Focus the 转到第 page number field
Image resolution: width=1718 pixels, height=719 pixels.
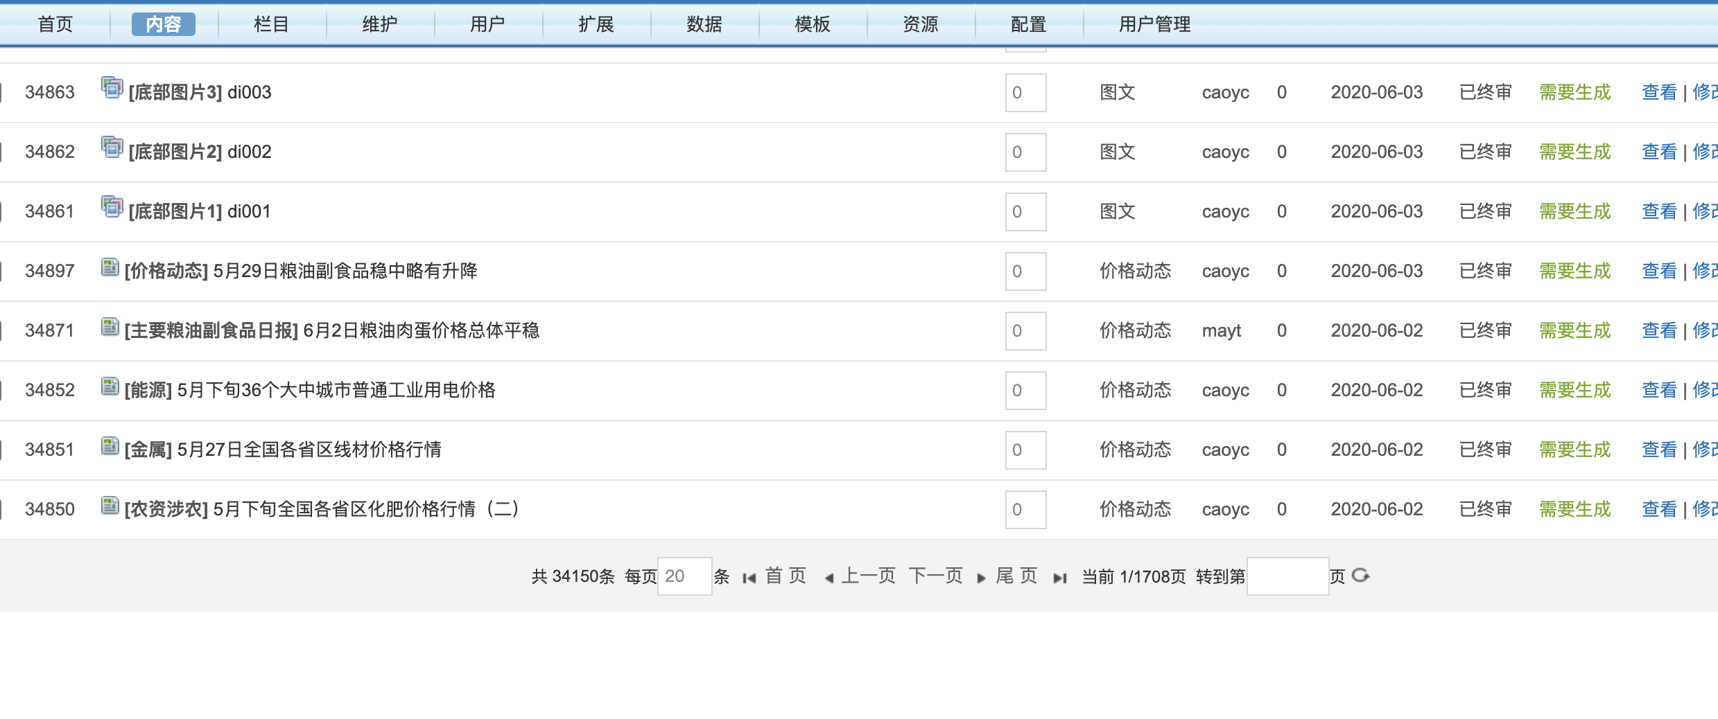(x=1287, y=576)
